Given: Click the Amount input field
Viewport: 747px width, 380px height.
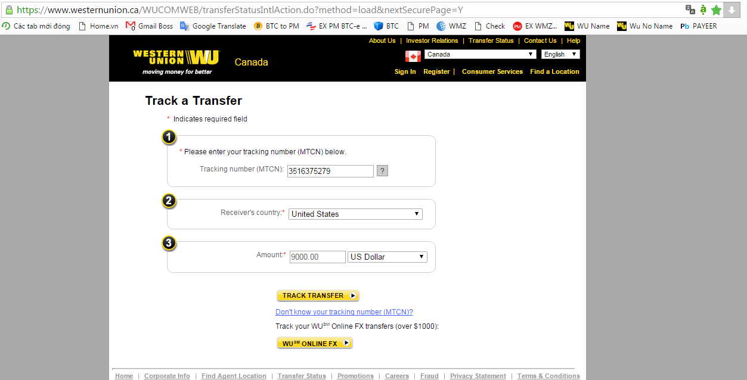Looking at the screenshot, I should coord(318,257).
